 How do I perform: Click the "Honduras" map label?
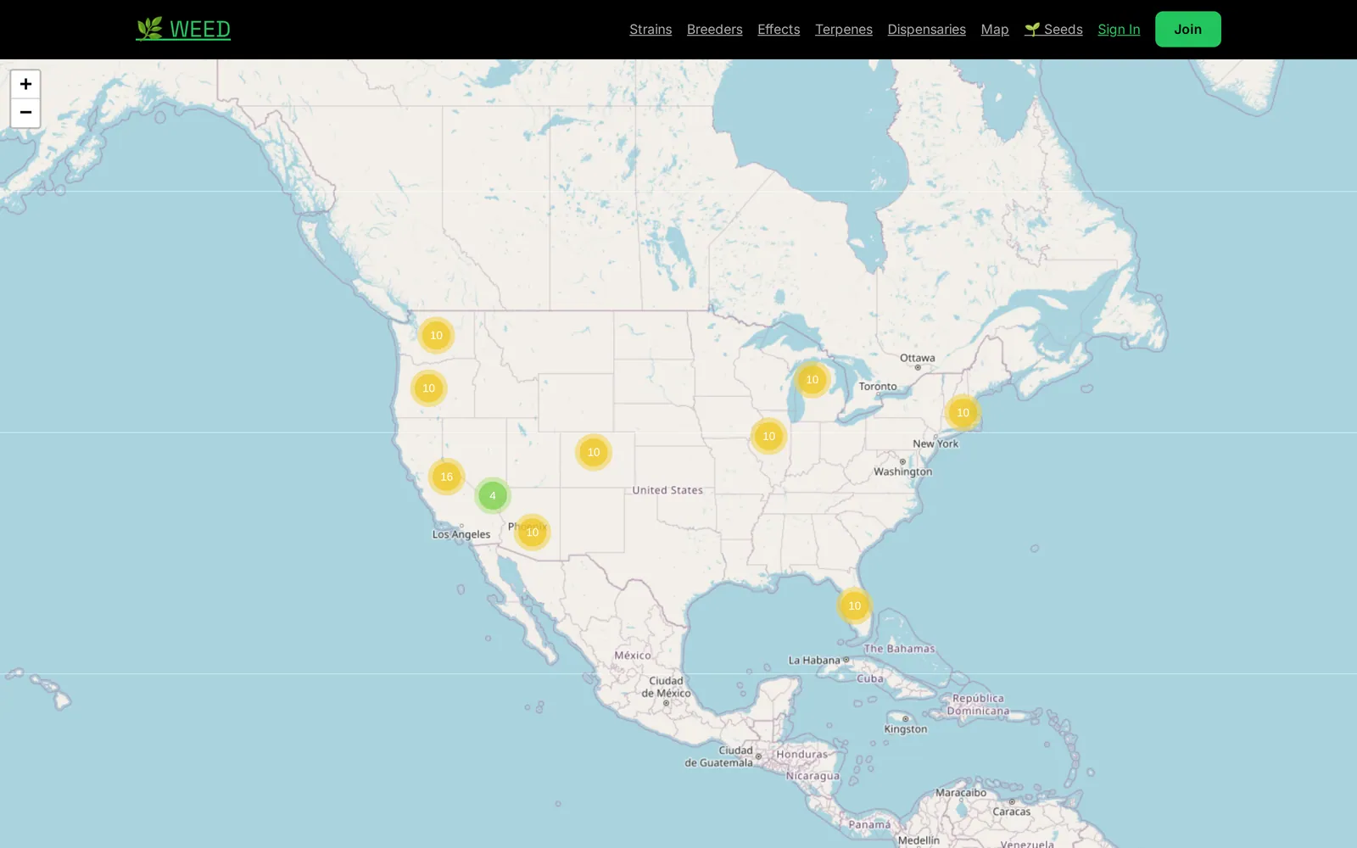click(x=801, y=754)
